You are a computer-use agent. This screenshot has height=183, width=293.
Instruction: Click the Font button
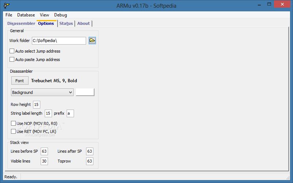20,81
